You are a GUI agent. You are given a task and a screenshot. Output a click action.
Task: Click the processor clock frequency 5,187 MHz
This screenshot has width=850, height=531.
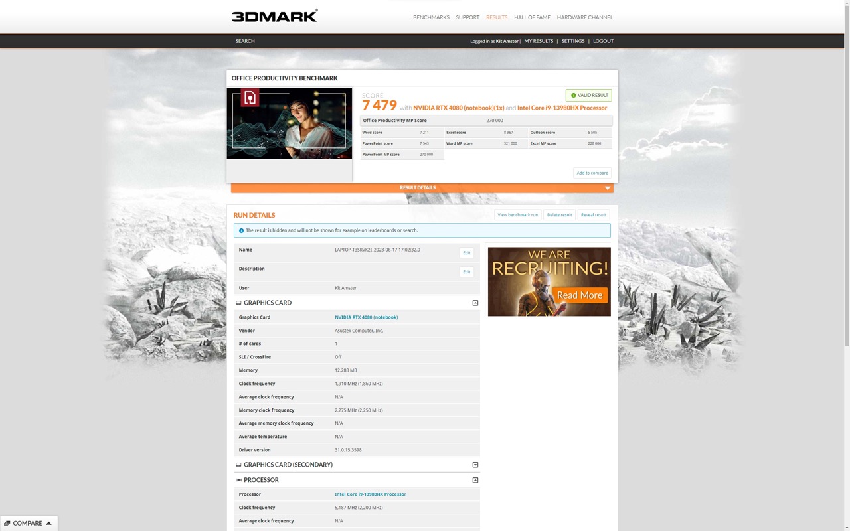359,508
